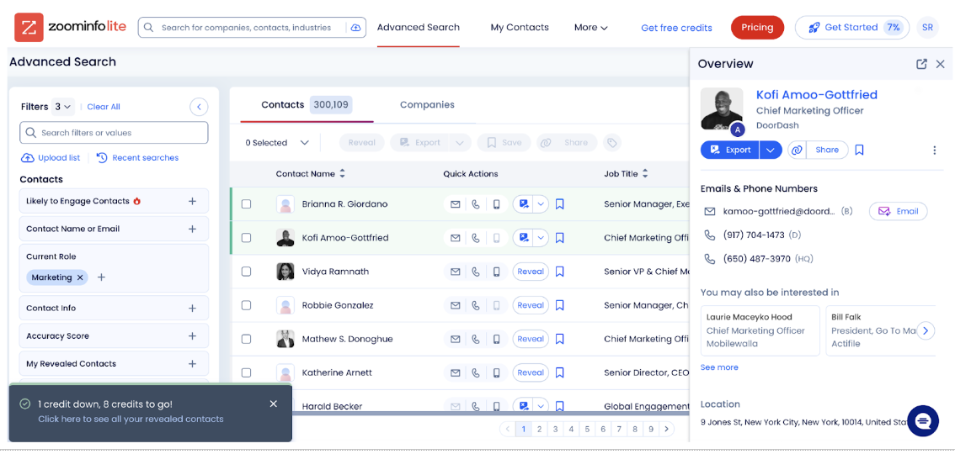This screenshot has height=454, width=955.
Task: Click phone icon for Katherine Arnett
Action: coord(476,372)
